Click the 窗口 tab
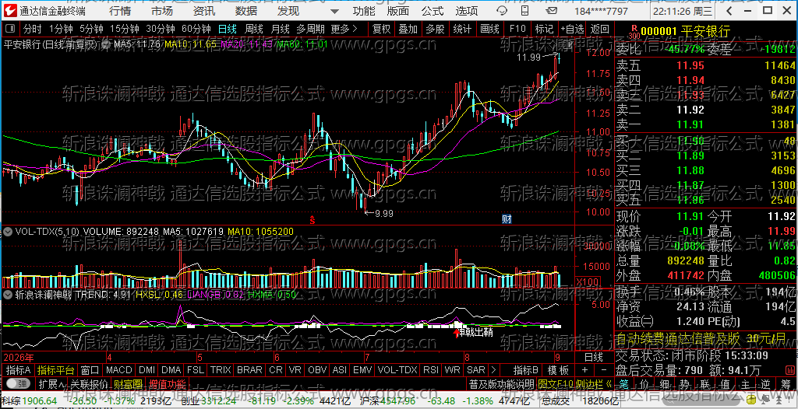 pos(90,370)
